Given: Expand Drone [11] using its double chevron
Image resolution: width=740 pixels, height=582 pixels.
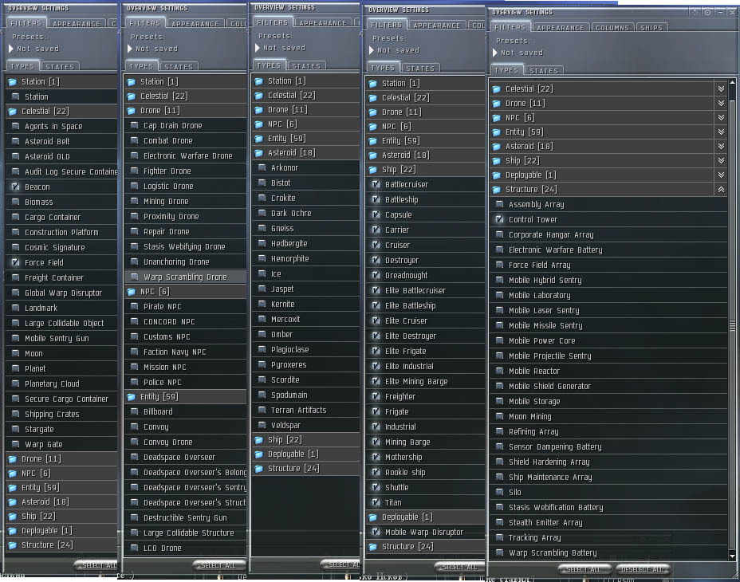Looking at the screenshot, I should (721, 104).
